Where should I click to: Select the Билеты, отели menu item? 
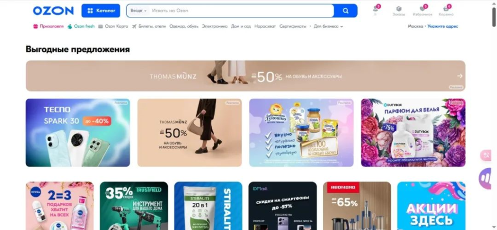(x=149, y=26)
